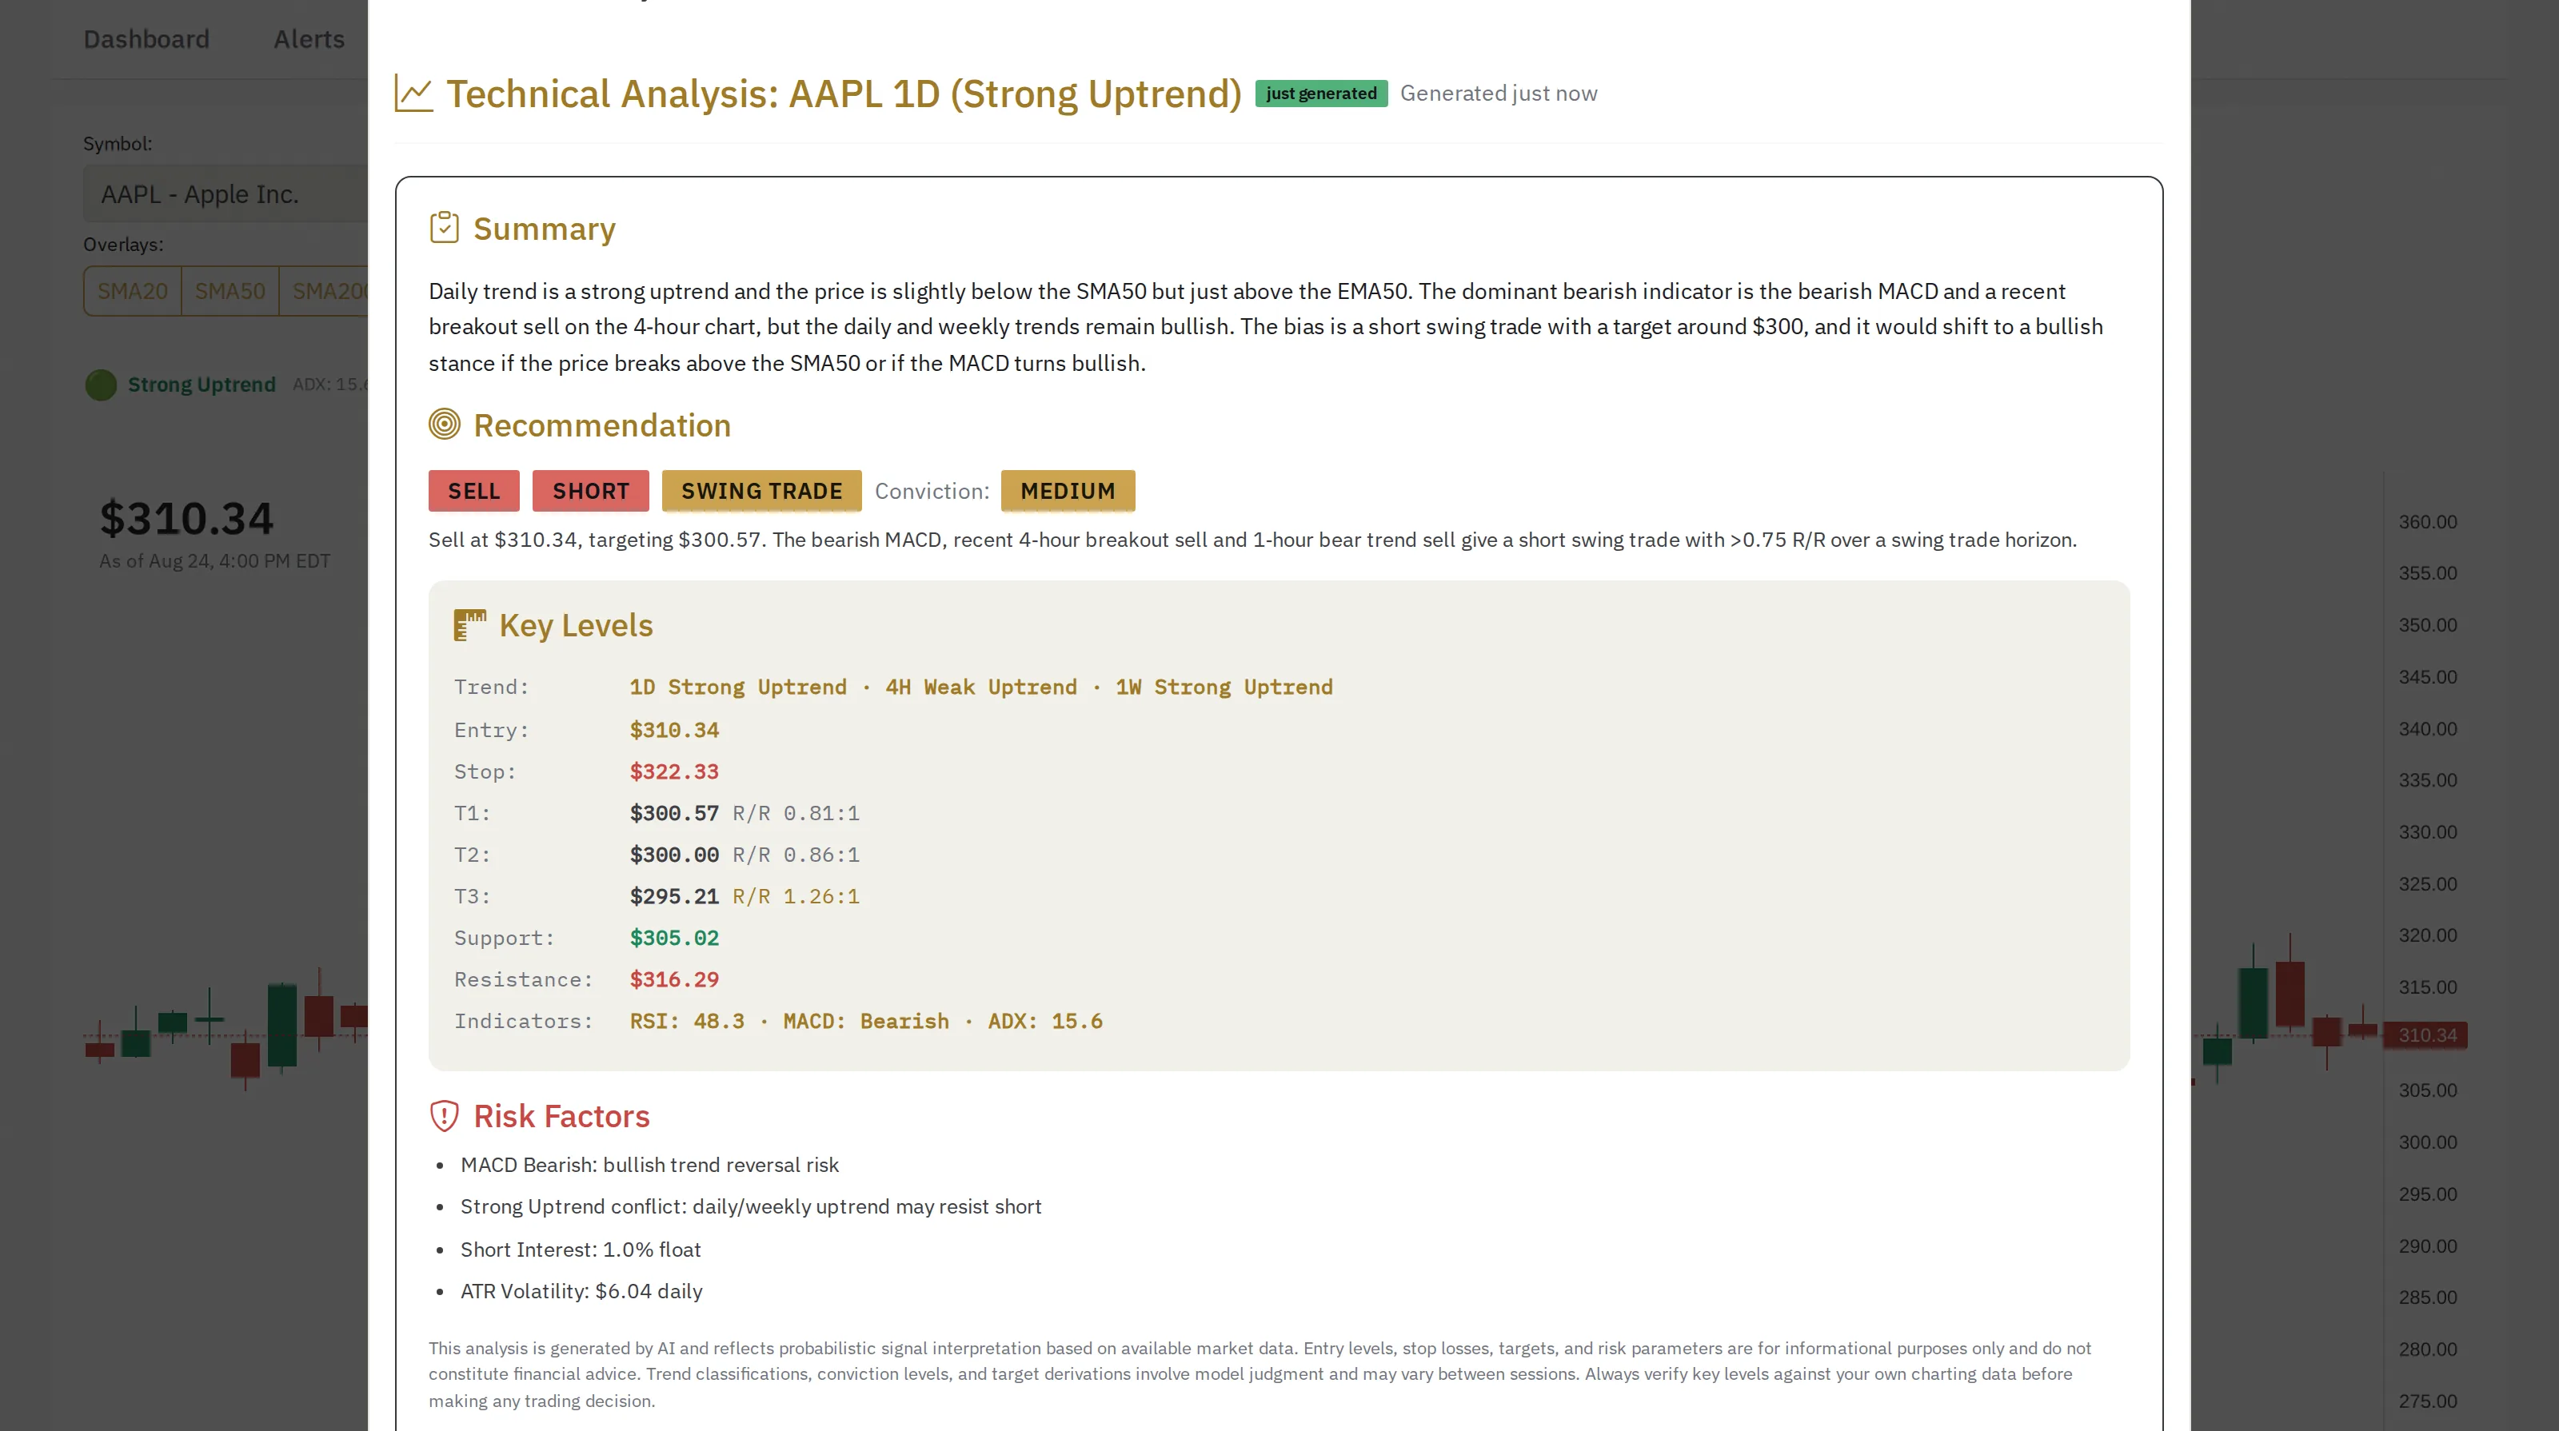This screenshot has width=2559, height=1431.
Task: Click the T2 target $300.00
Action: click(x=674, y=855)
